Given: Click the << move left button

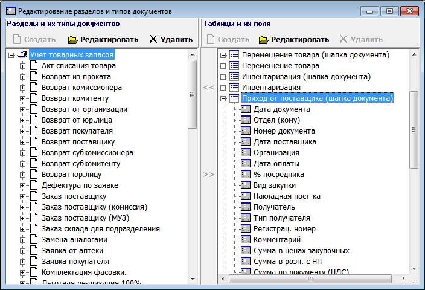Looking at the screenshot, I should (x=209, y=88).
